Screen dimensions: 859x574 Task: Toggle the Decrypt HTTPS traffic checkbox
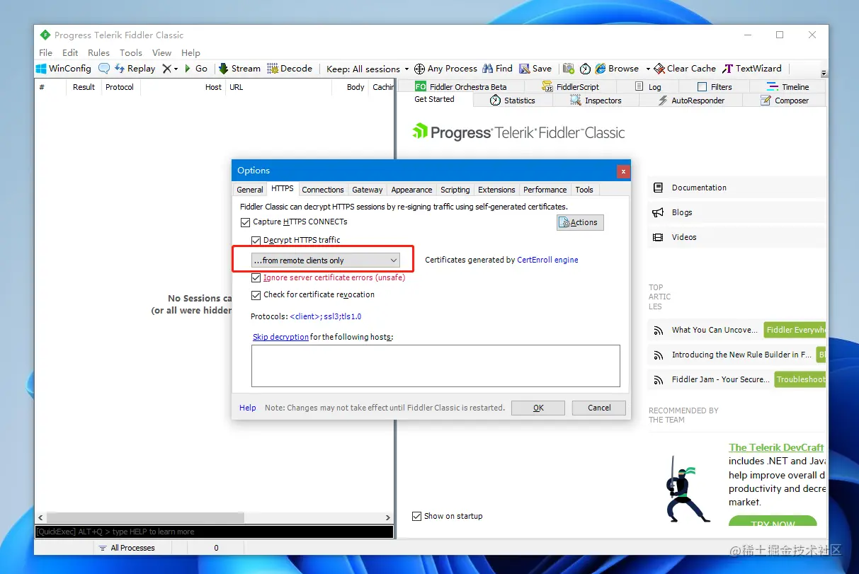pyautogui.click(x=256, y=241)
